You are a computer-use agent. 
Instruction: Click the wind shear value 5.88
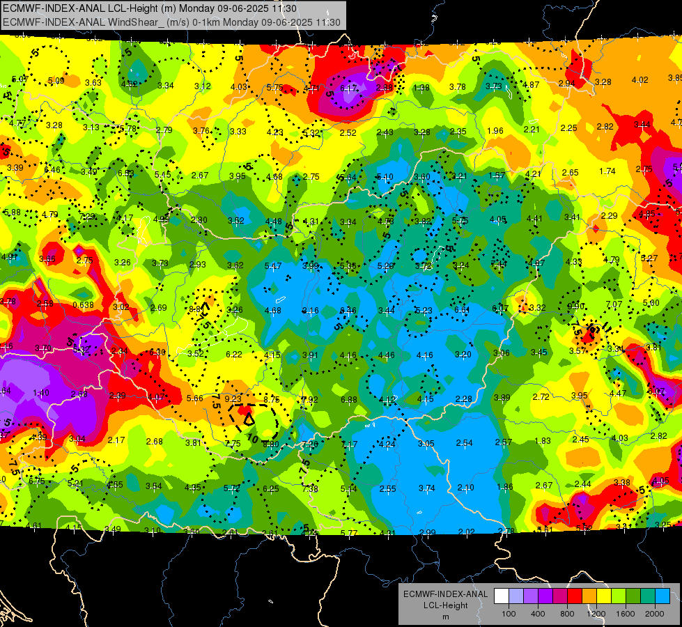12,212
